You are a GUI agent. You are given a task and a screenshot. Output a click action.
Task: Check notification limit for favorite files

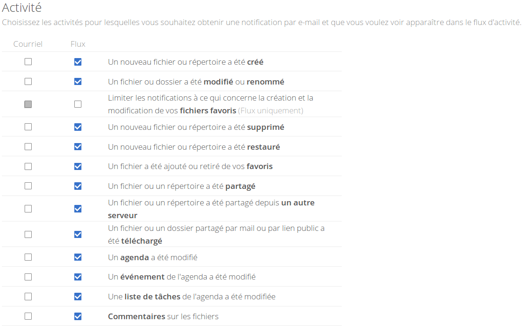point(78,103)
